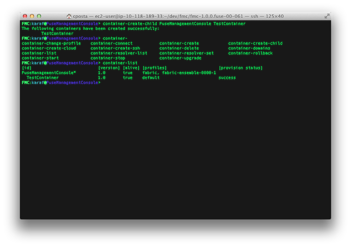The width and height of the screenshot is (351, 247).
Task: Click the container-change-profile completion entry
Action: [x=51, y=43]
